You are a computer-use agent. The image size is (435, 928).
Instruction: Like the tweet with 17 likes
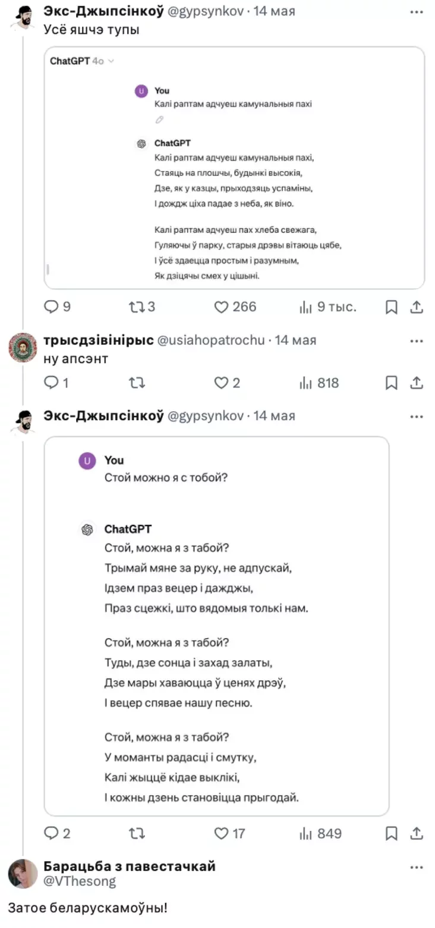point(222,833)
